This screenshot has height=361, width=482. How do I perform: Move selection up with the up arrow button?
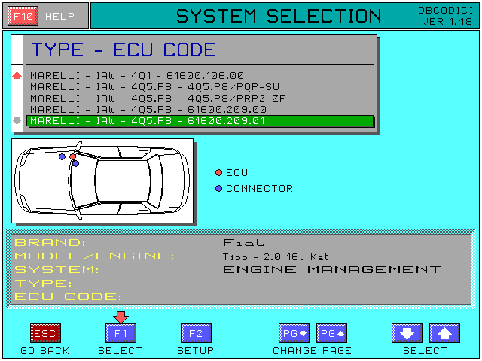[x=444, y=333]
